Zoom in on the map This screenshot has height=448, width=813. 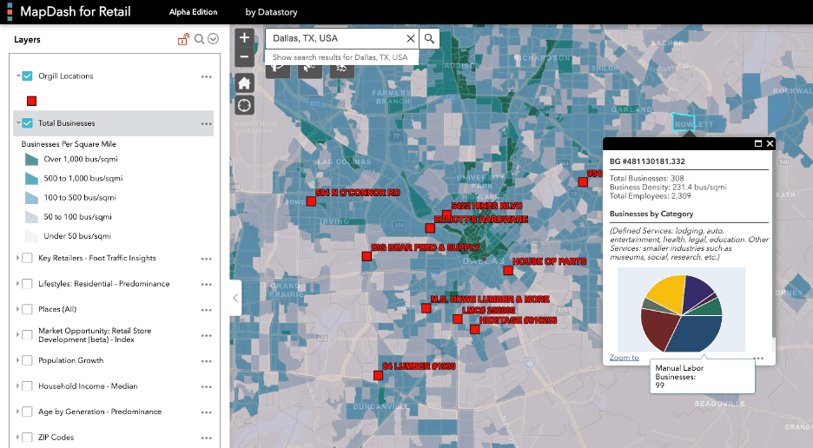click(244, 38)
